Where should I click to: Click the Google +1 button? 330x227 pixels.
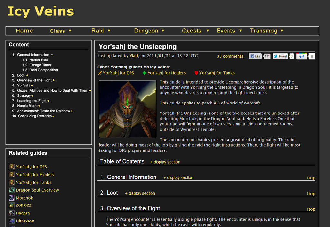pyautogui.click(x=302, y=56)
